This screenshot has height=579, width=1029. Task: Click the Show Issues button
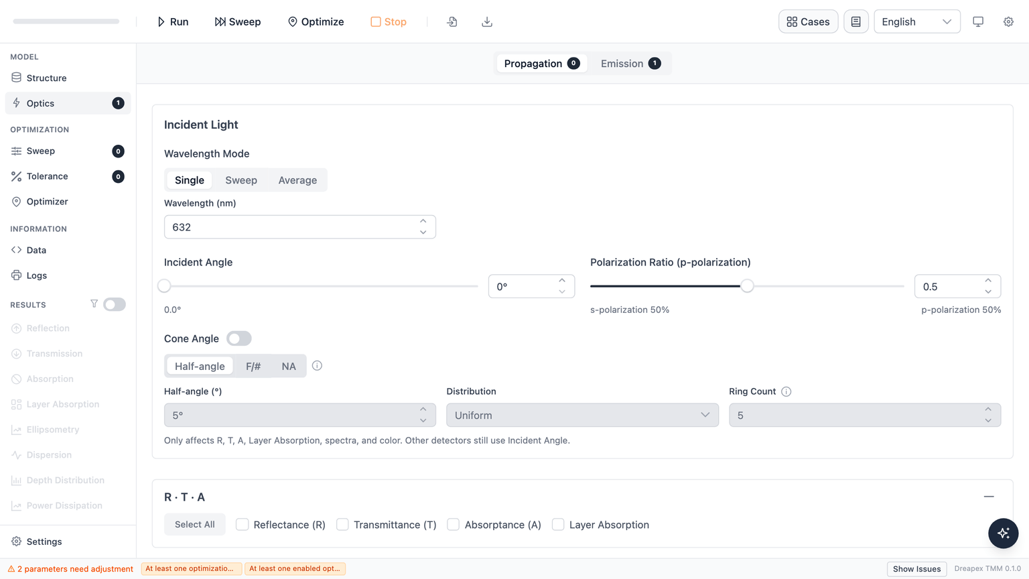click(x=916, y=569)
